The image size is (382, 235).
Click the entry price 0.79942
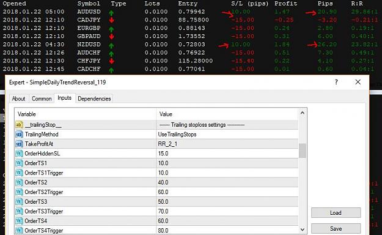click(191, 12)
